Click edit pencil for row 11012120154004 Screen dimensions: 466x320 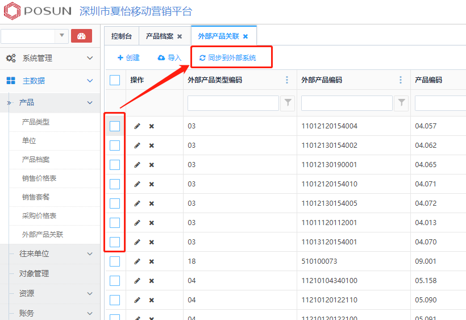tap(137, 126)
